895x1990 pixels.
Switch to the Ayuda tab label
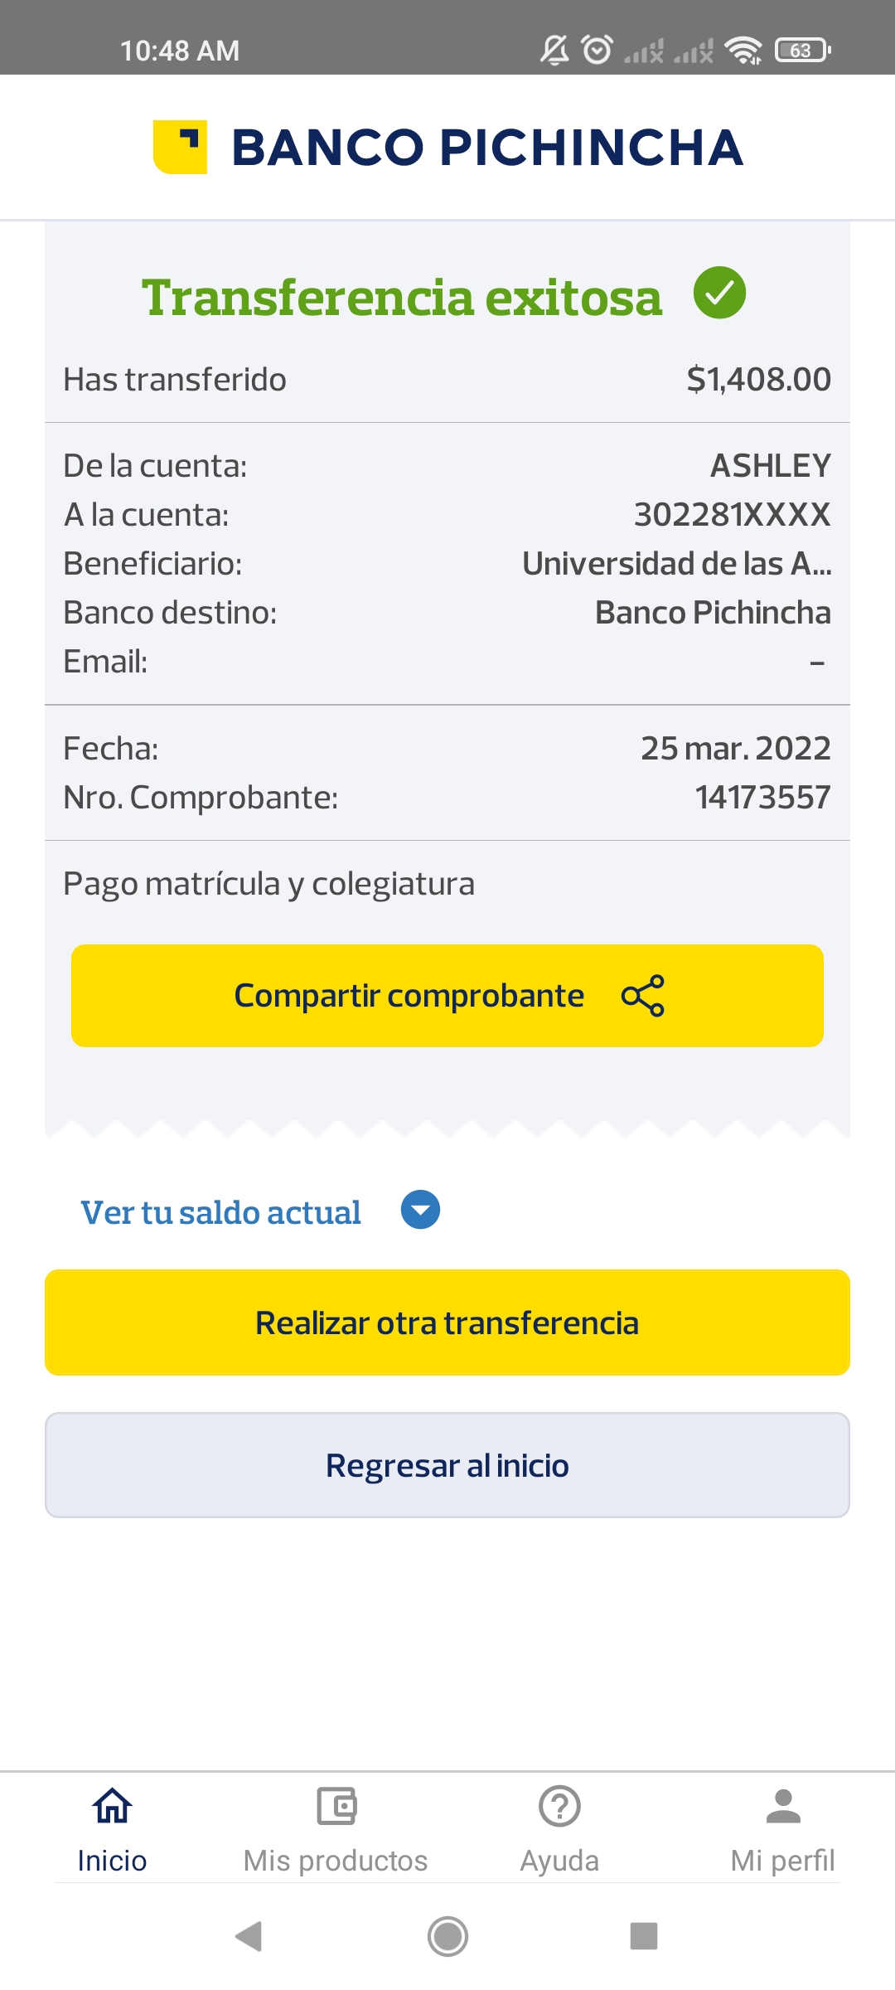point(559,1861)
